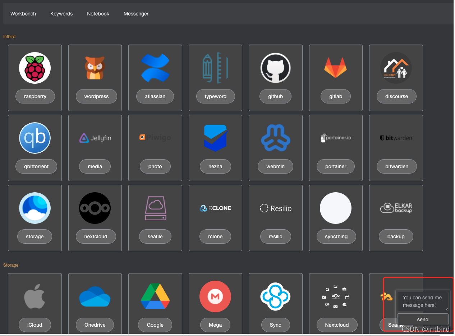Click the wordpress button

[x=96, y=96]
